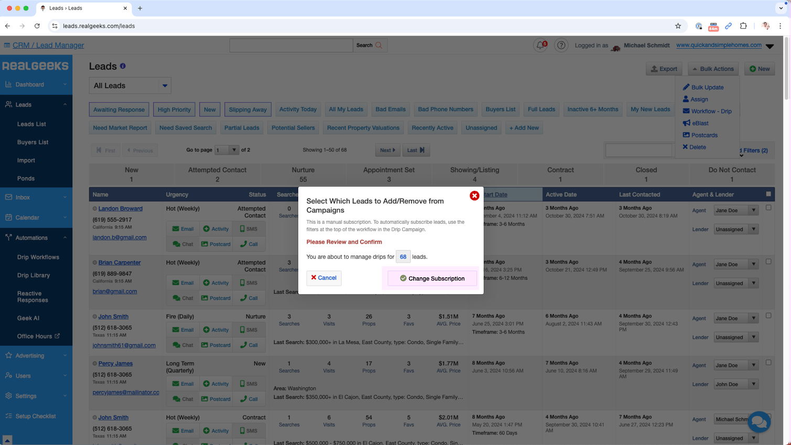Tick the checkbox for John Smith Nurture row
This screenshot has height=445, width=791.
click(x=768, y=316)
